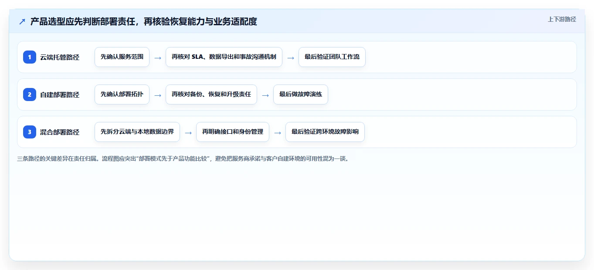Image resolution: width=594 pixels, height=270 pixels.
Task: Click the heading 产品选型应先判断部署责任
Action: 144,22
